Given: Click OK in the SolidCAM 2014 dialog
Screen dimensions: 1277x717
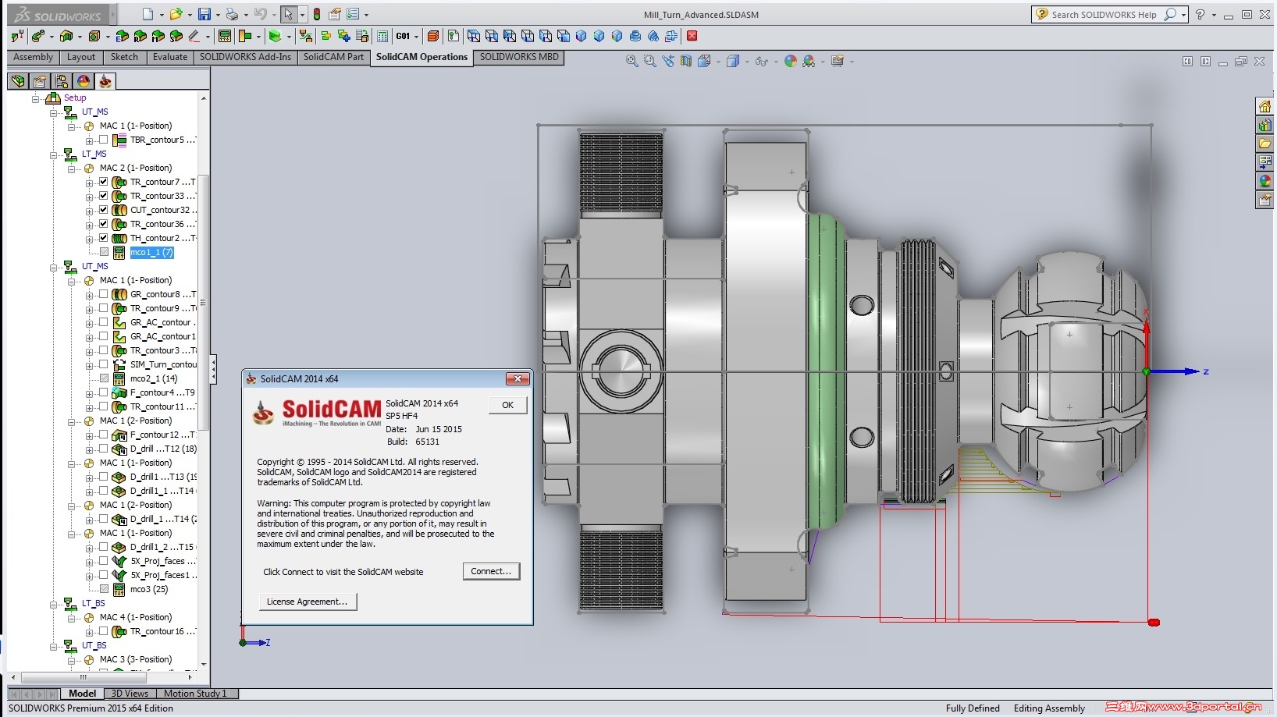Looking at the screenshot, I should (x=507, y=405).
